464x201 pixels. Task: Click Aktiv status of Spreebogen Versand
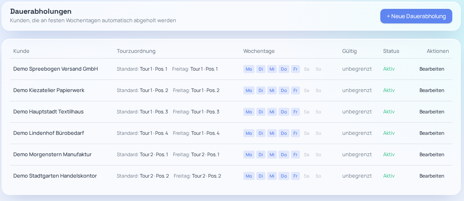(x=389, y=69)
